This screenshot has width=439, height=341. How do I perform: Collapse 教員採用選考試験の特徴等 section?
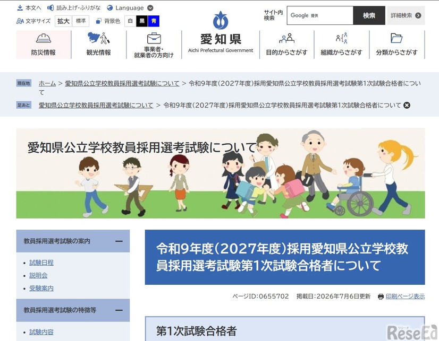[119, 310]
